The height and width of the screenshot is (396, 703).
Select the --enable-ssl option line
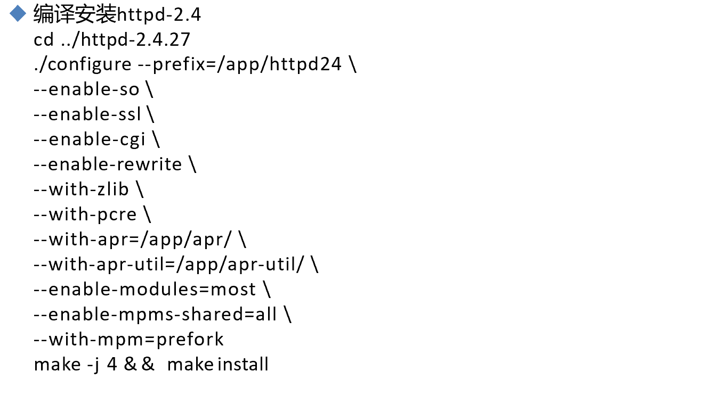pyautogui.click(x=87, y=114)
